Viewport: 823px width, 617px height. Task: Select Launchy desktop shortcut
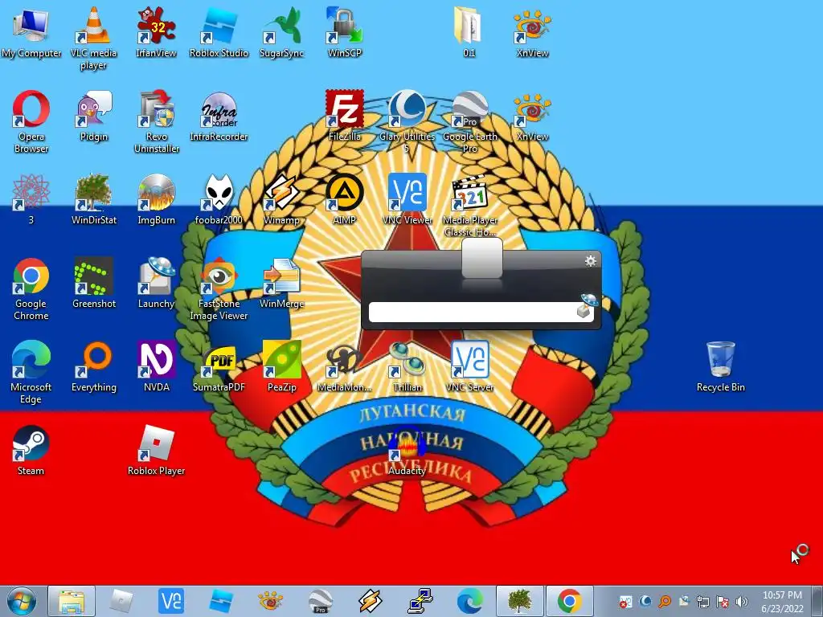(x=156, y=284)
